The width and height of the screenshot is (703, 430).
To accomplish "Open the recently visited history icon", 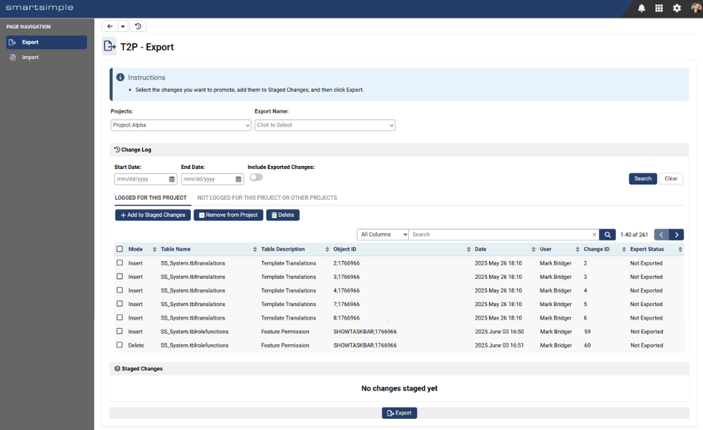I will tap(138, 26).
